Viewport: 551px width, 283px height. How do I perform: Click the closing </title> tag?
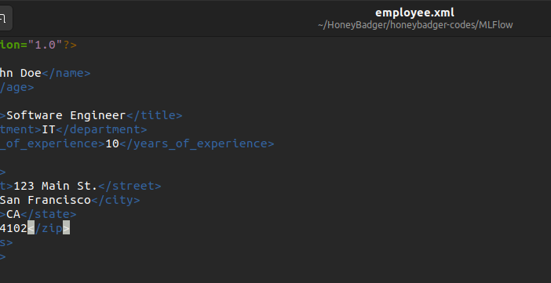coord(154,115)
